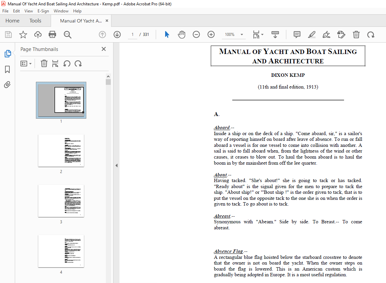Select the Highlight text tool
Viewport: 386px width, 283px height.
coord(312,35)
